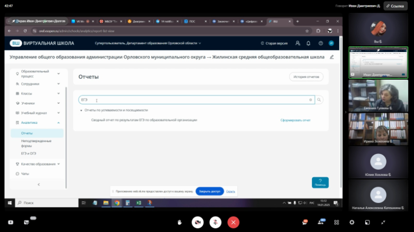The width and height of the screenshot is (414, 232).
Task: Click the red end call button
Action: pyautogui.click(x=232, y=222)
